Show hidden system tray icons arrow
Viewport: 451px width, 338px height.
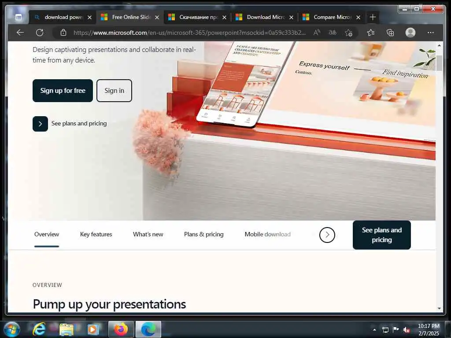pyautogui.click(x=374, y=330)
